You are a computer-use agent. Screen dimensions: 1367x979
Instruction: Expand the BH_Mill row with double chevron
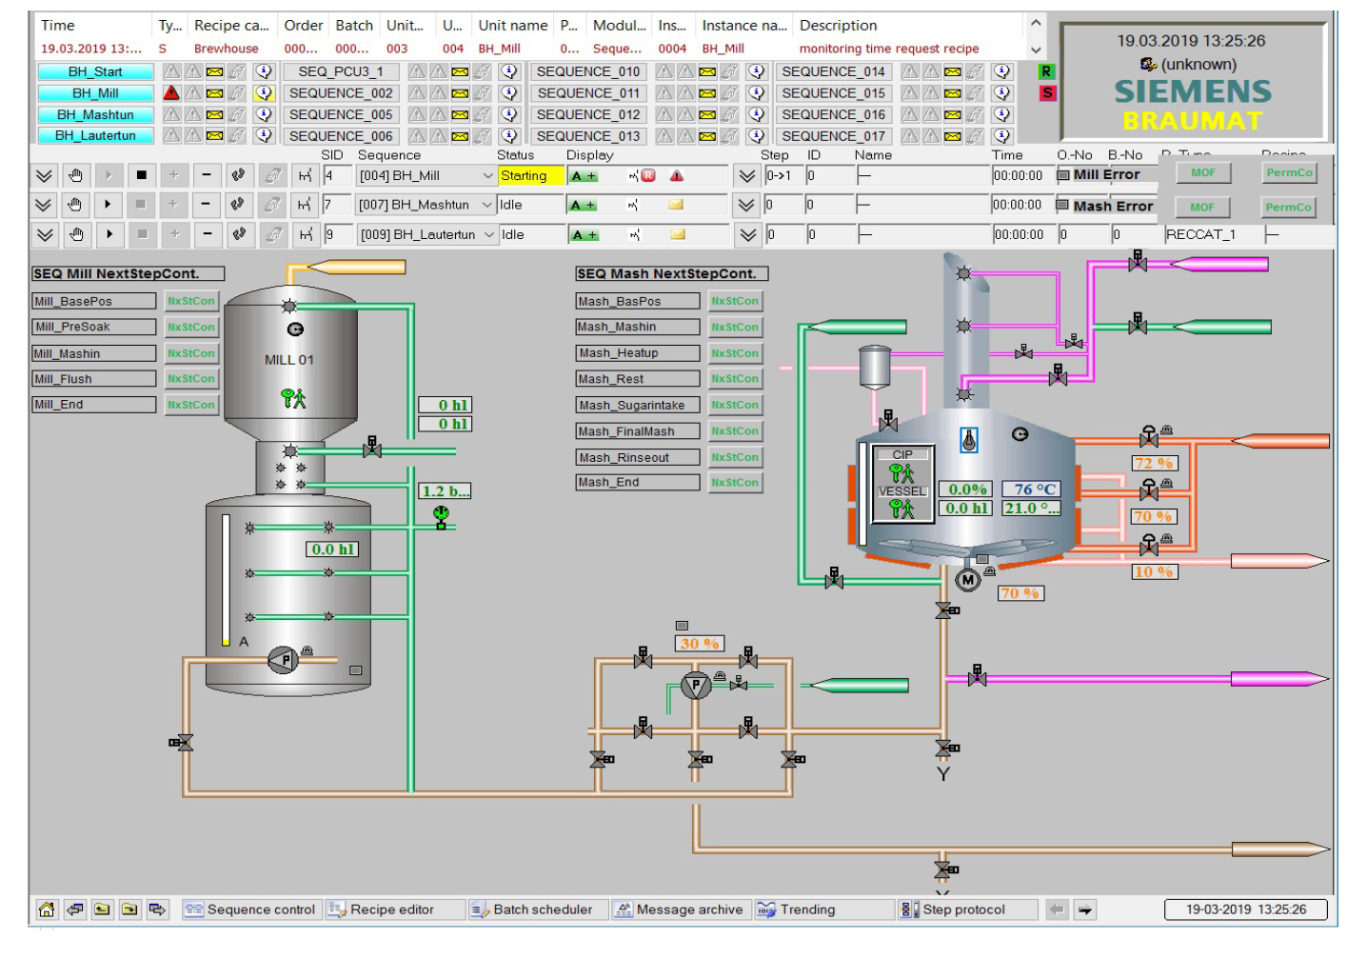click(44, 175)
